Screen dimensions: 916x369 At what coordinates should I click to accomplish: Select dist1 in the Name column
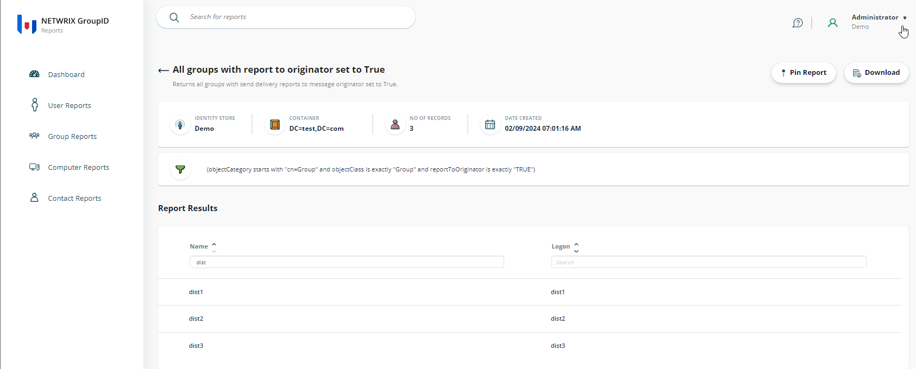tap(196, 292)
